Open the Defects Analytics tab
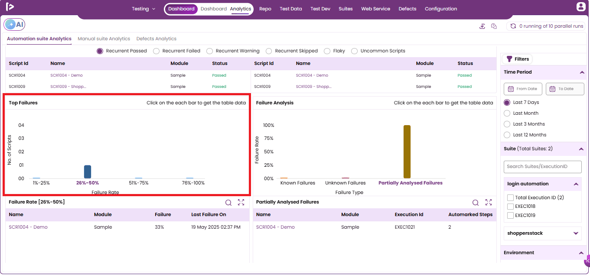Image resolution: width=590 pixels, height=275 pixels. [156, 39]
